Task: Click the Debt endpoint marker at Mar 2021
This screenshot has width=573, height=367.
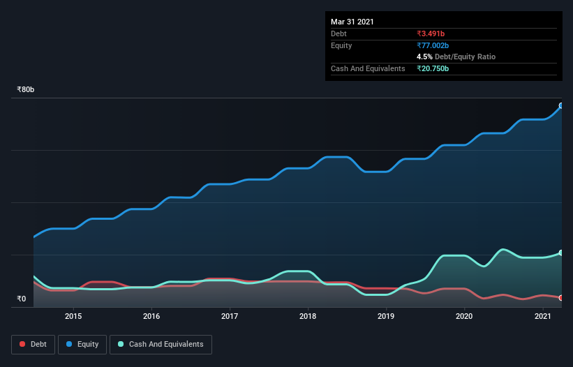Action: pyautogui.click(x=561, y=298)
